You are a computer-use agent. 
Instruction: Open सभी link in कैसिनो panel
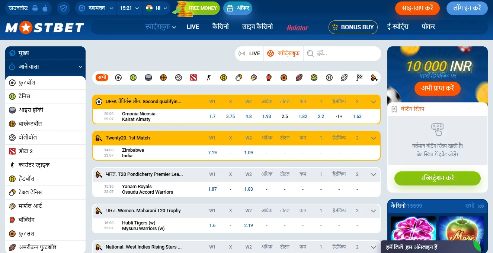(x=474, y=206)
